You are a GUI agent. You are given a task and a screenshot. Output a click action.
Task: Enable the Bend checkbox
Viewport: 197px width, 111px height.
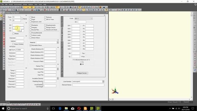(30, 17)
